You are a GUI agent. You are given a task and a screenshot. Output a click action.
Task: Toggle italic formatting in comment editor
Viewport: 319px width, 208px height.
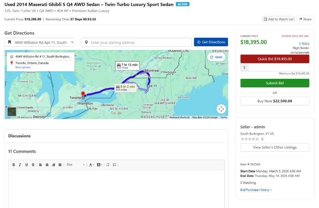[20, 165]
